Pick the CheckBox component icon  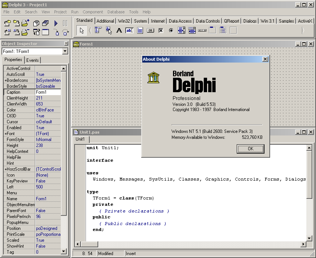[161, 30]
